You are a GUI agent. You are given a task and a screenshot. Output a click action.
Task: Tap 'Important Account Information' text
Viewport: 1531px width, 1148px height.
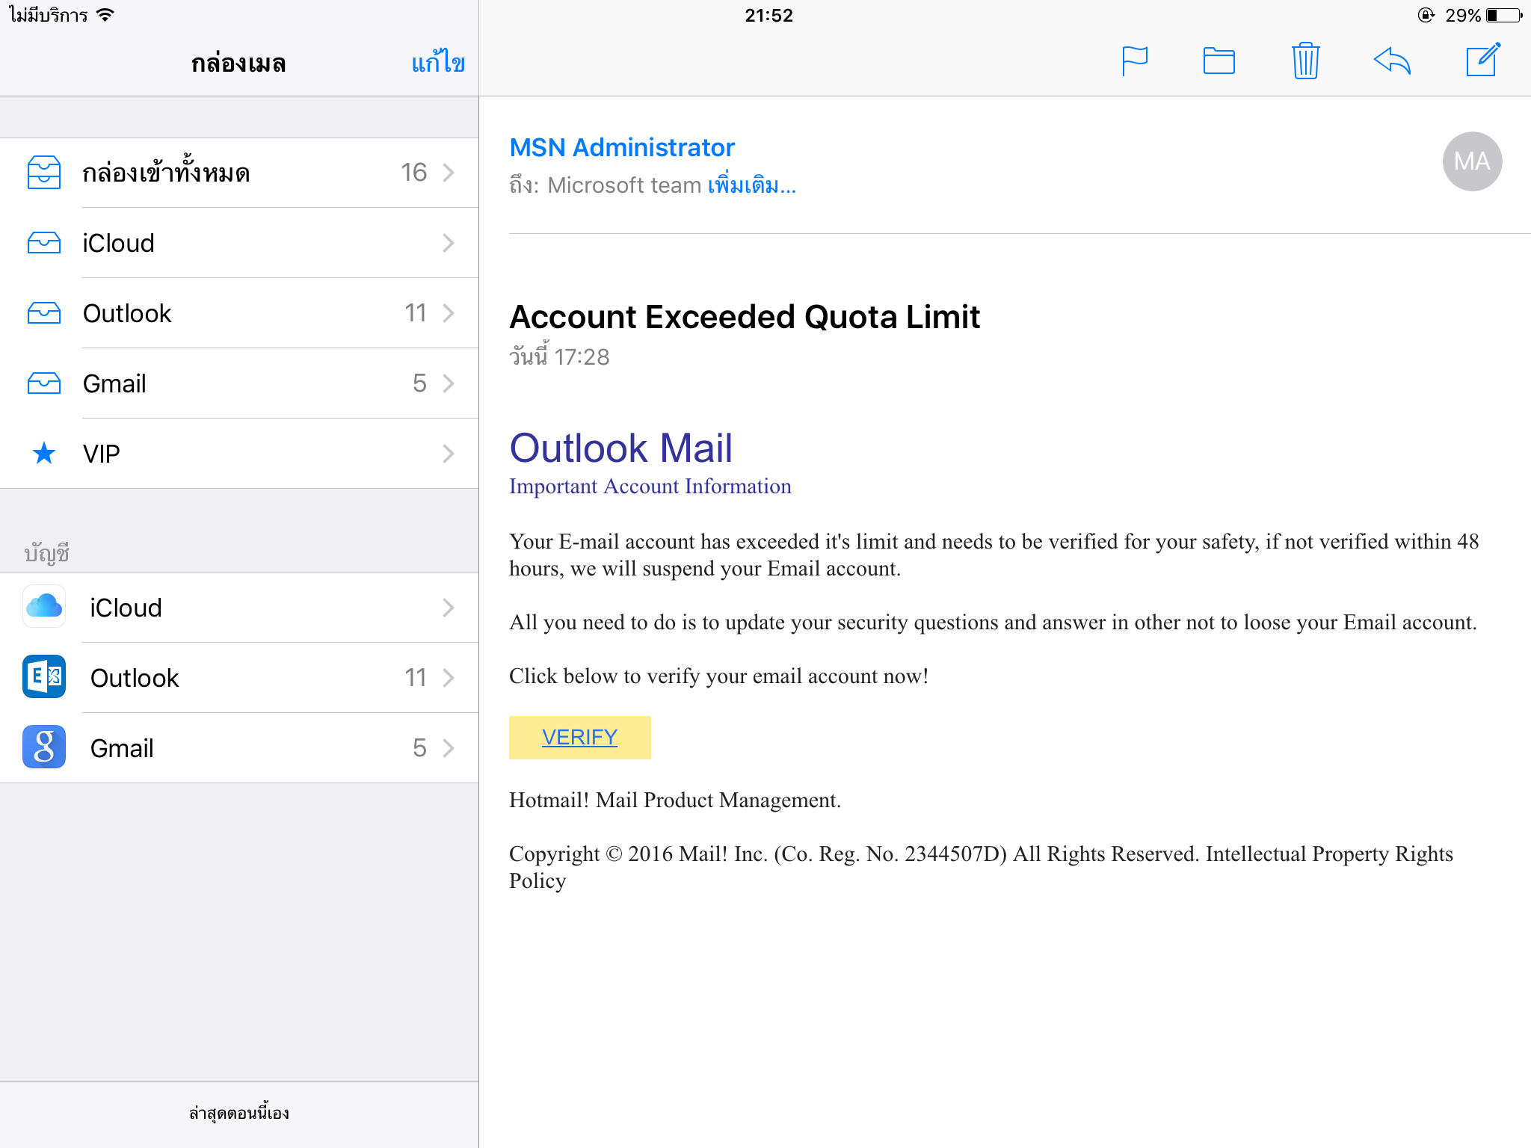[x=650, y=487]
